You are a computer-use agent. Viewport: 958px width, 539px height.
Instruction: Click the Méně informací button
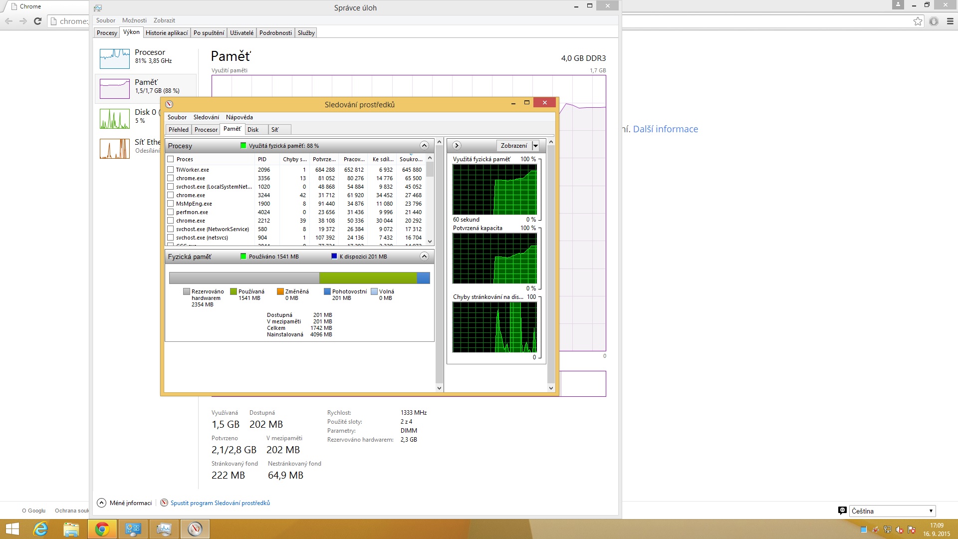click(x=125, y=503)
